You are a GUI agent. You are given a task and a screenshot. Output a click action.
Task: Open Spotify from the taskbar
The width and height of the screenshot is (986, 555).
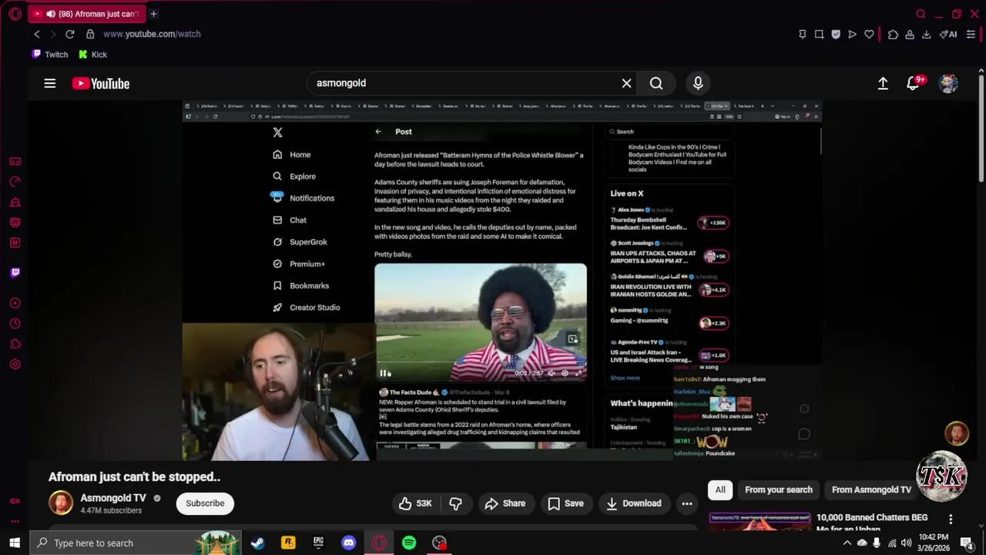(409, 543)
